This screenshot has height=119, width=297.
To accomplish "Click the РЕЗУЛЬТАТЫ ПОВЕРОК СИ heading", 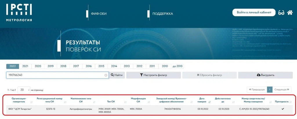I will 83,46.
